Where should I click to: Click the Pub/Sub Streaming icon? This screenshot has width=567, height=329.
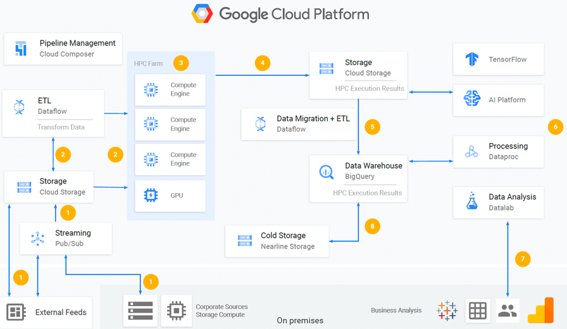click(37, 239)
